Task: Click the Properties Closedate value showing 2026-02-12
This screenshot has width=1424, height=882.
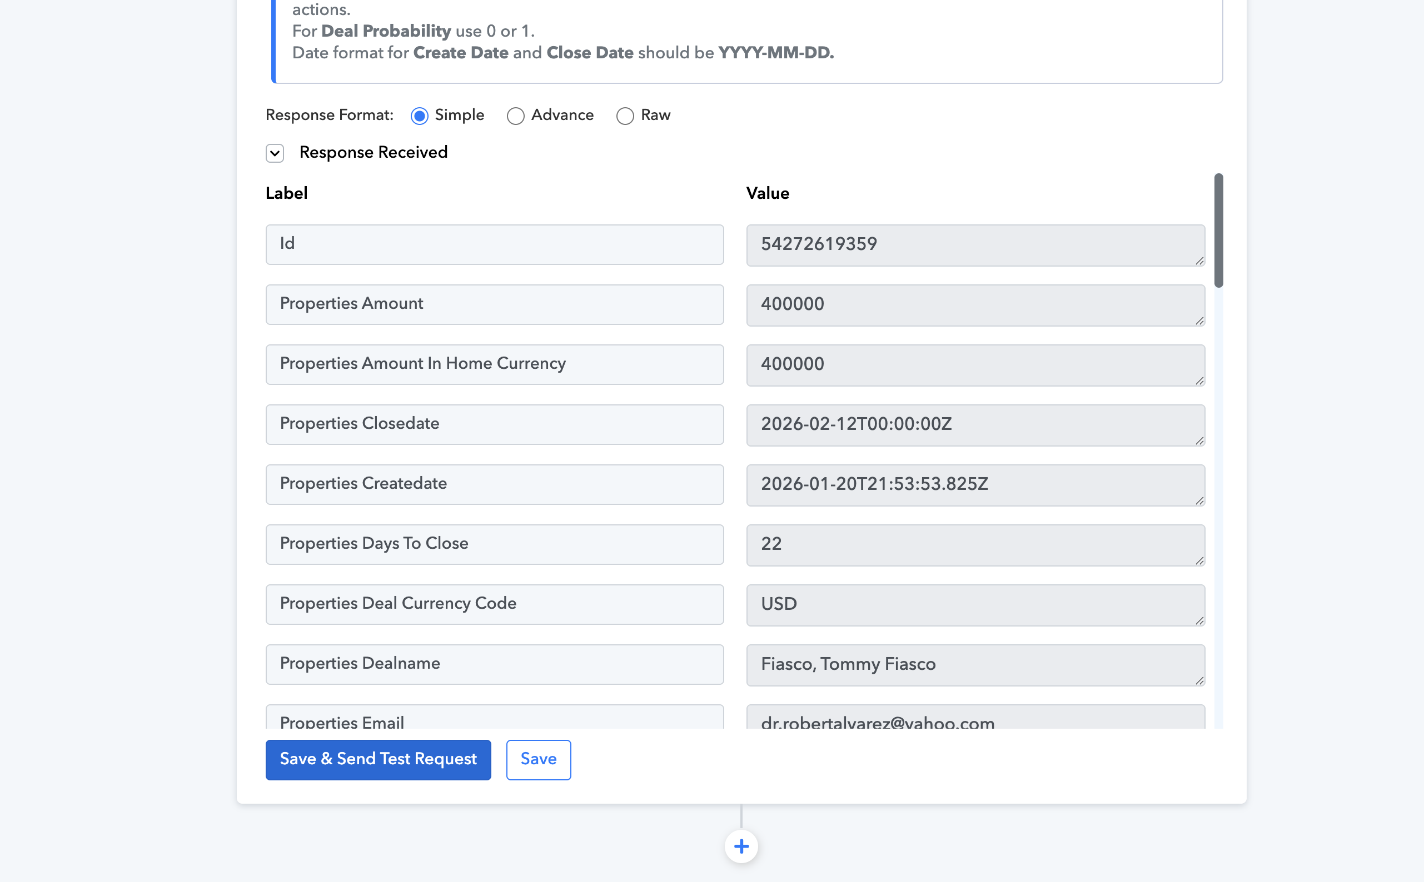Action: point(974,425)
